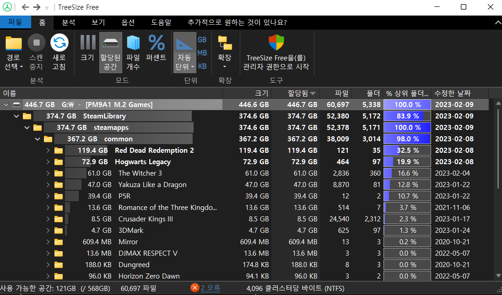
Task: Click the 16.6 % bar for The Witcher 3
Action: click(x=407, y=173)
